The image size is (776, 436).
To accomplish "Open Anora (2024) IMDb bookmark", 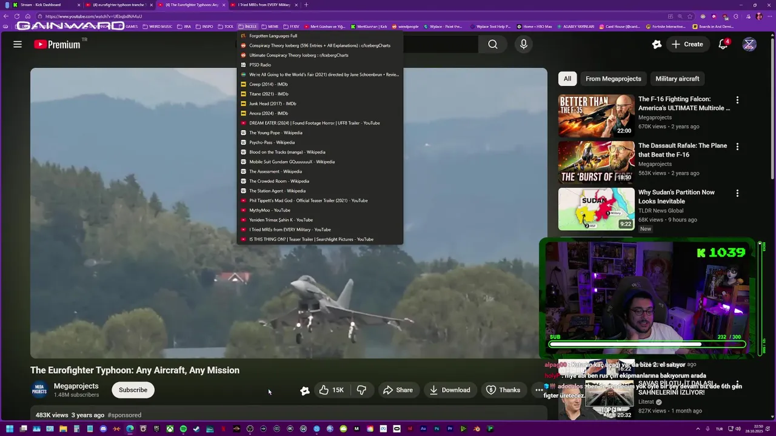I will tap(320, 113).
